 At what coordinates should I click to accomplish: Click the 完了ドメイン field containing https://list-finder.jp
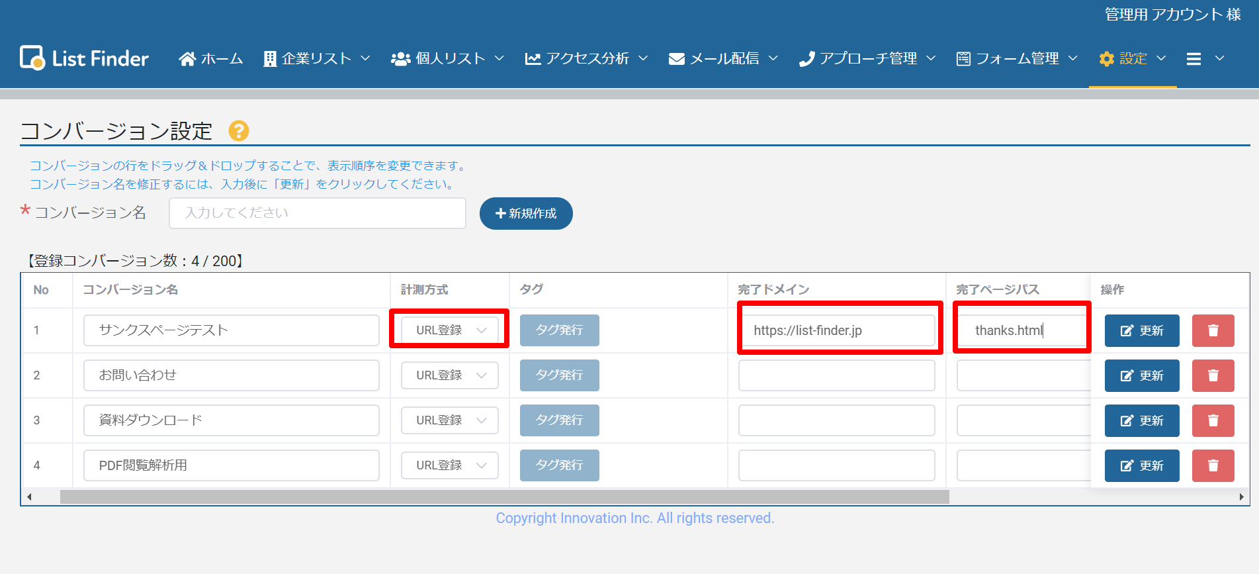[x=836, y=330]
